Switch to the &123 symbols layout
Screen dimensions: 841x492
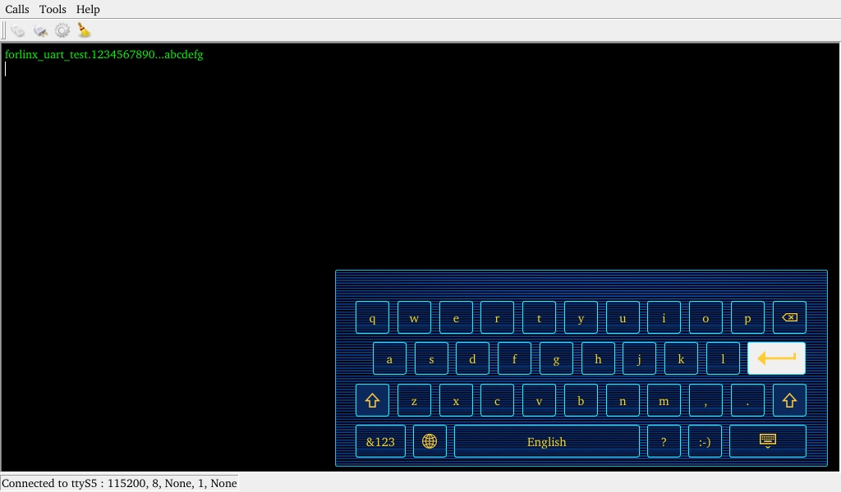[380, 441]
